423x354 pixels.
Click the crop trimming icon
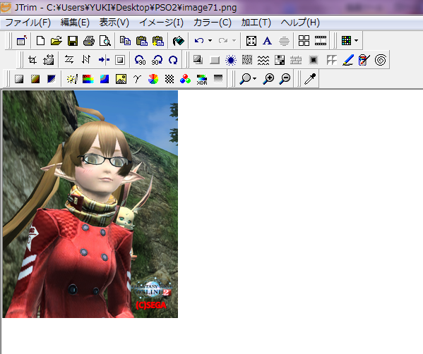point(32,60)
